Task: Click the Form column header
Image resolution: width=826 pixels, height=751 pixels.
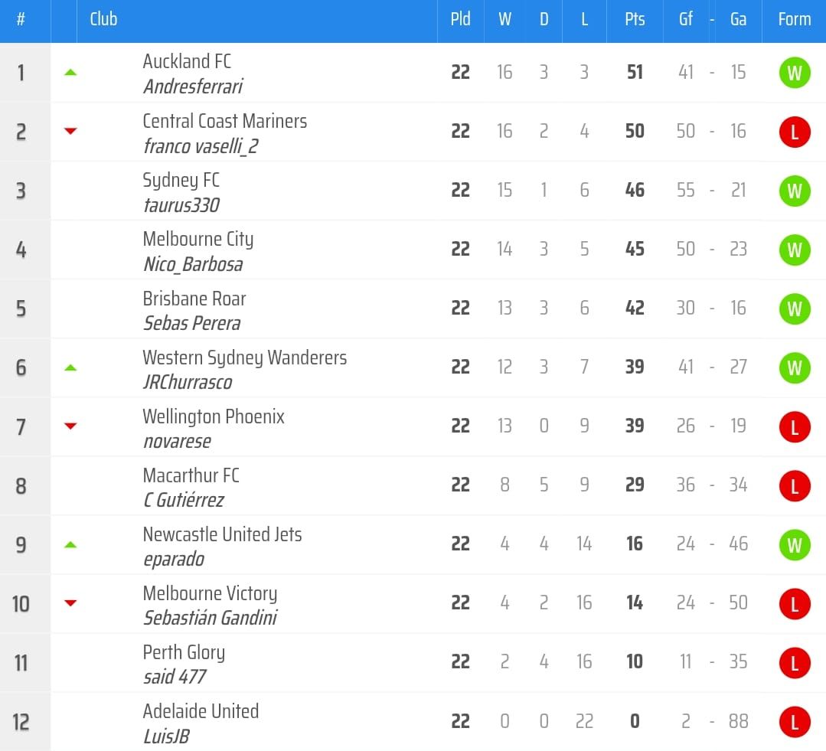Action: (794, 20)
